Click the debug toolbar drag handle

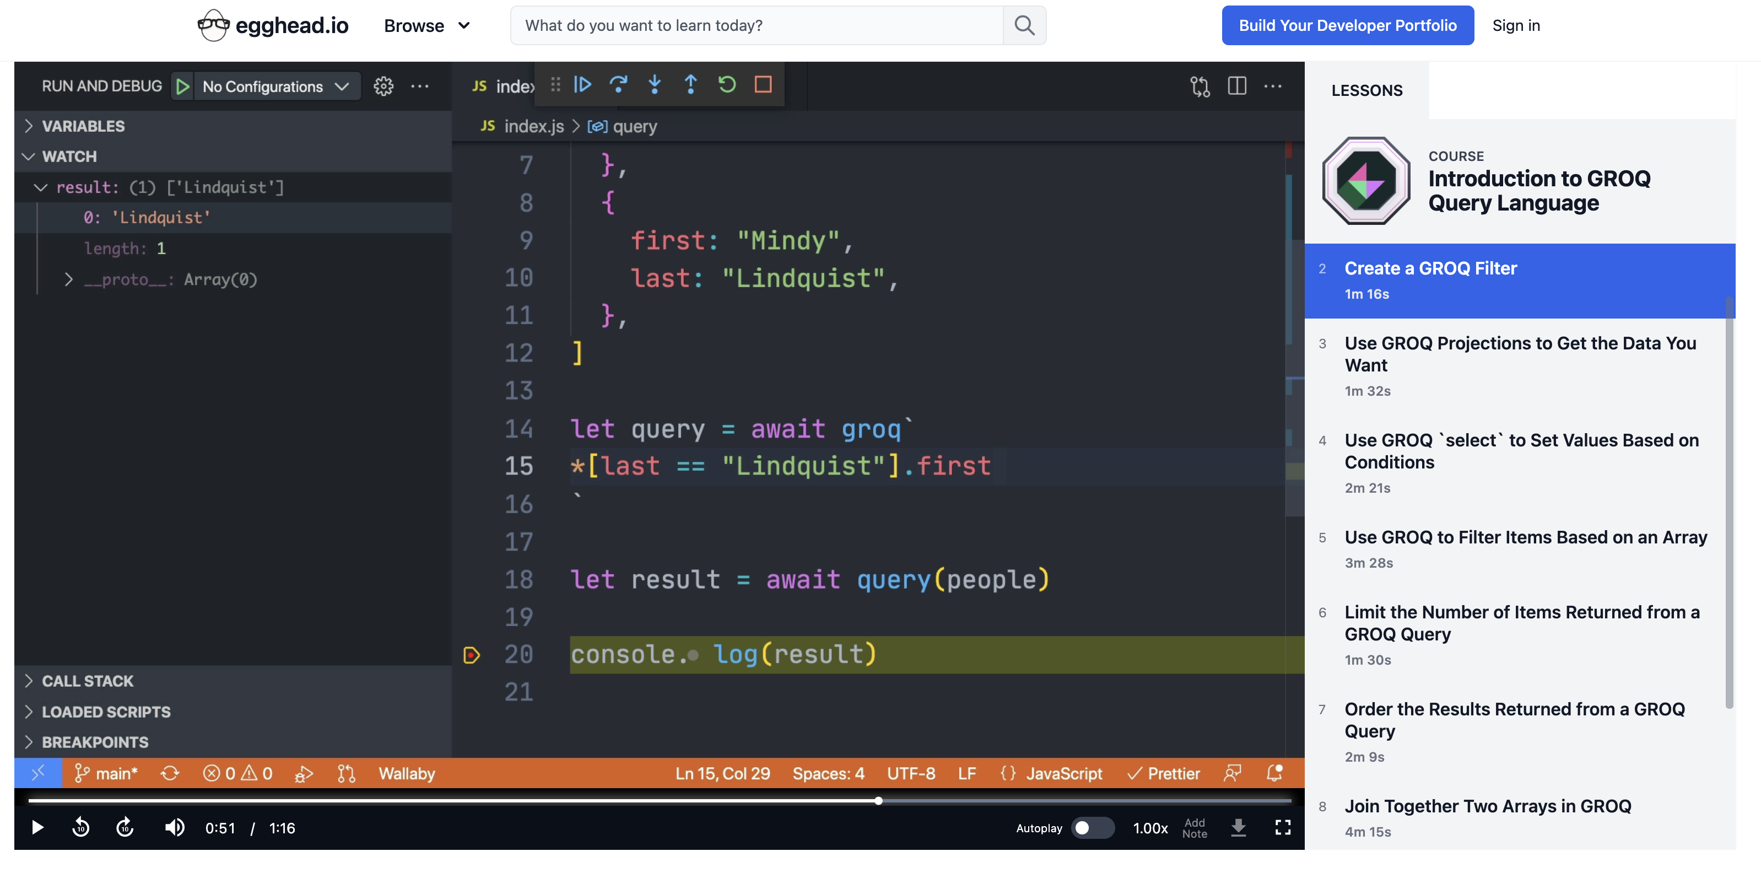point(555,84)
